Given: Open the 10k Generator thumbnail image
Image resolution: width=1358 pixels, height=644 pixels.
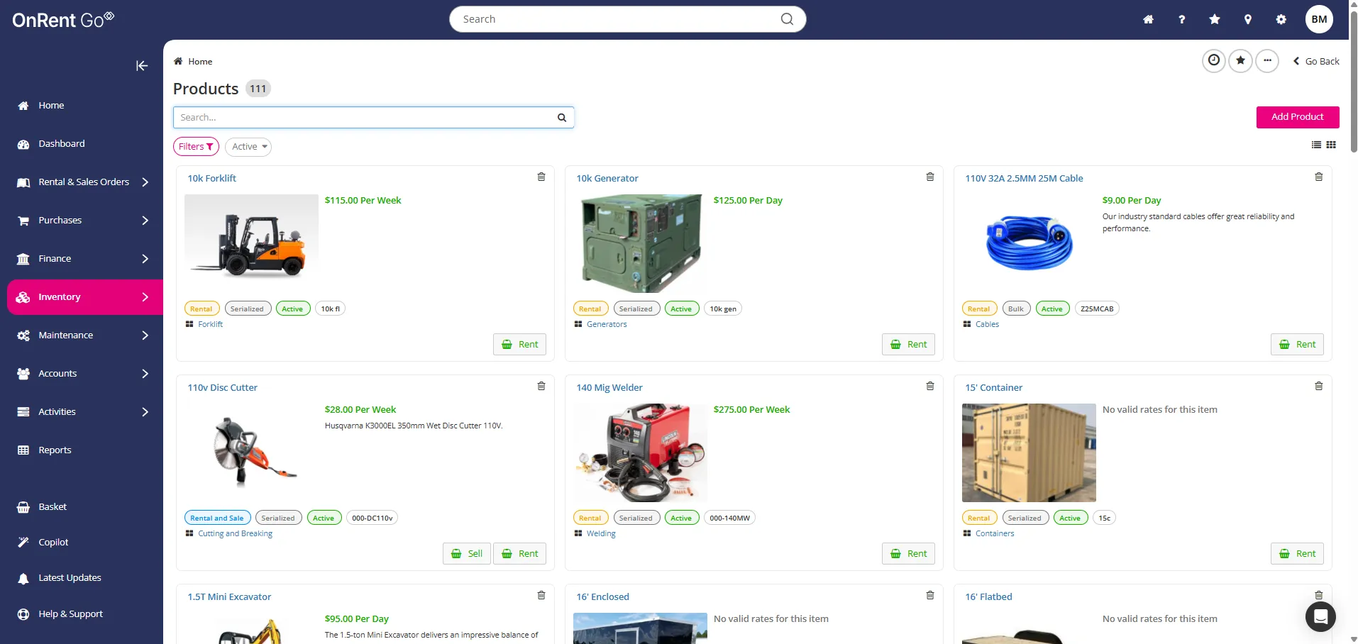Looking at the screenshot, I should tap(640, 243).
